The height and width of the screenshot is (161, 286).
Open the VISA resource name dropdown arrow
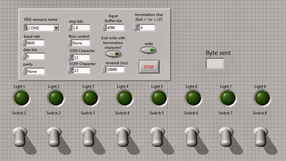(x=56, y=28)
